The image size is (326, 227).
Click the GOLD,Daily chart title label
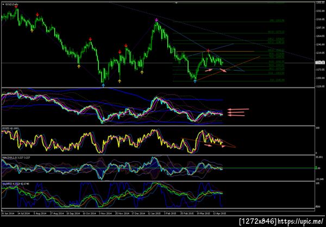click(11, 4)
